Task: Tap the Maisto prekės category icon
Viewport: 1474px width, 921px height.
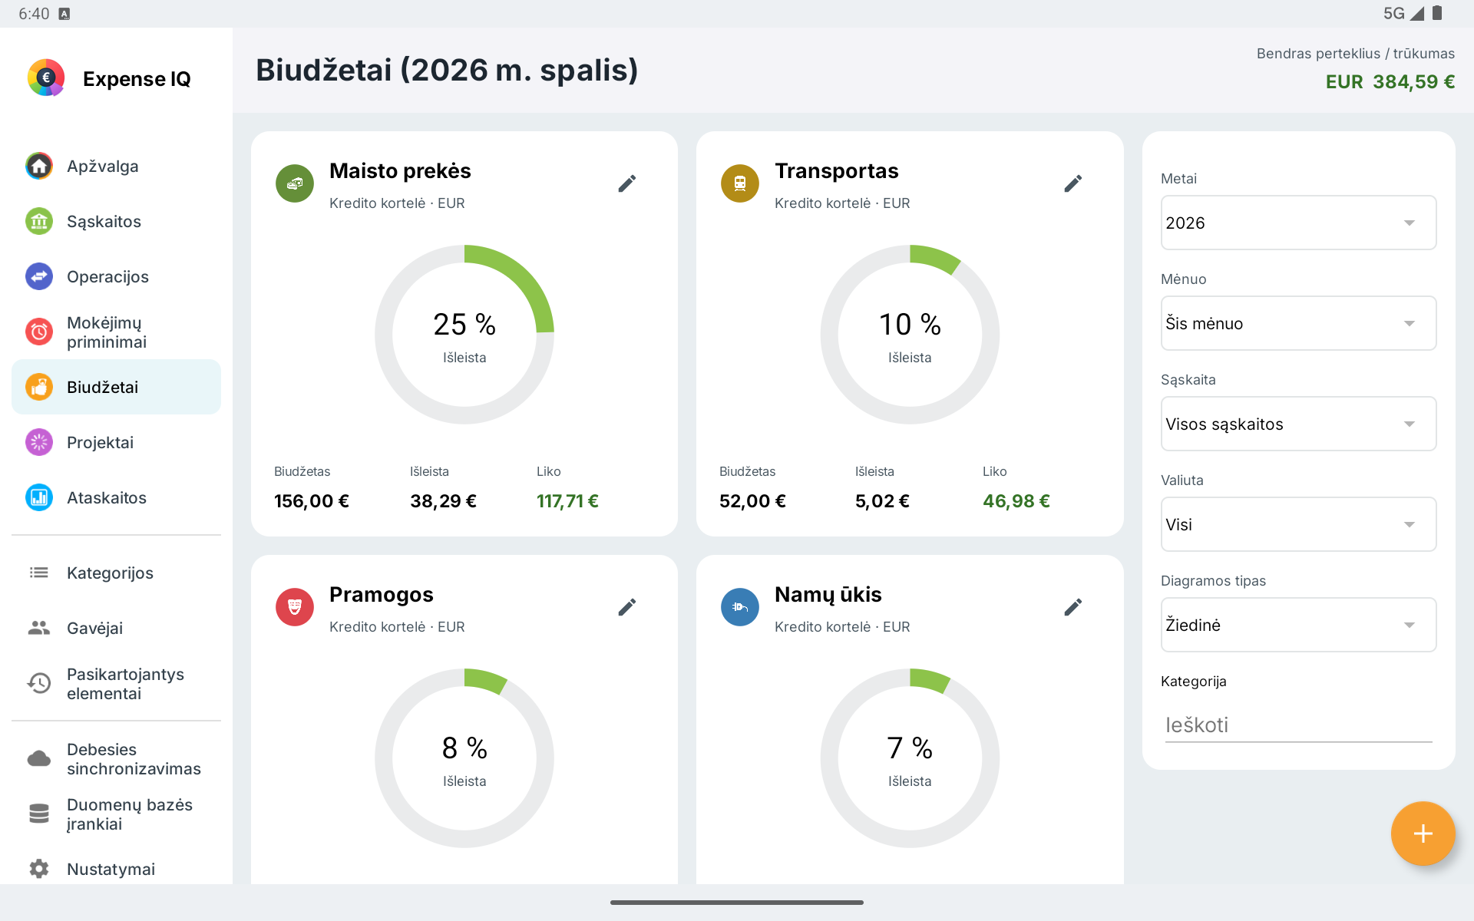Action: tap(295, 183)
